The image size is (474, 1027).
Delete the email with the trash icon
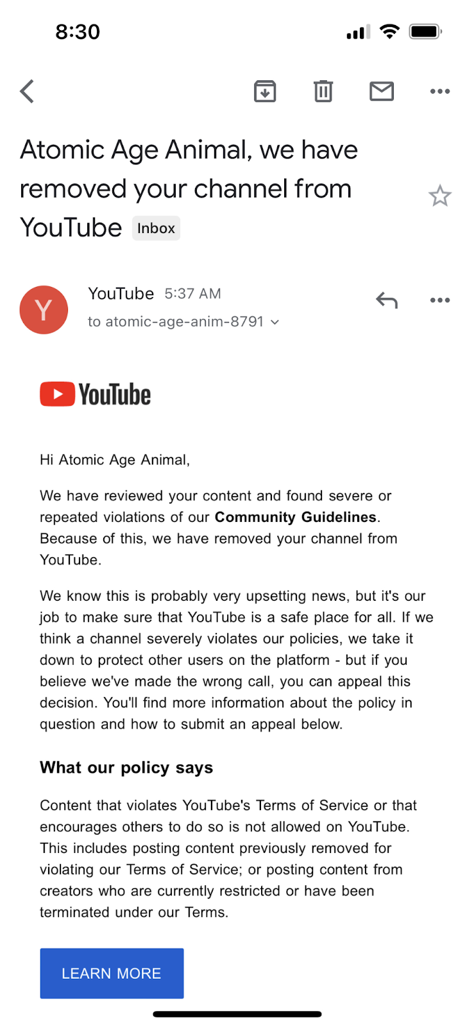tap(323, 91)
